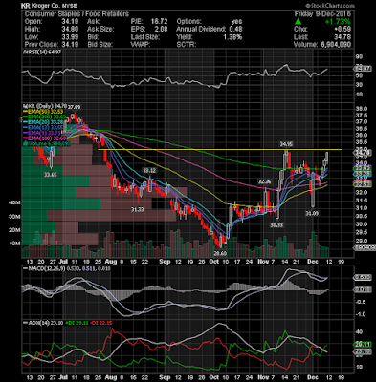The height and width of the screenshot is (382, 376).
Task: Click the 38.0 price axis label
Action: 362,108
